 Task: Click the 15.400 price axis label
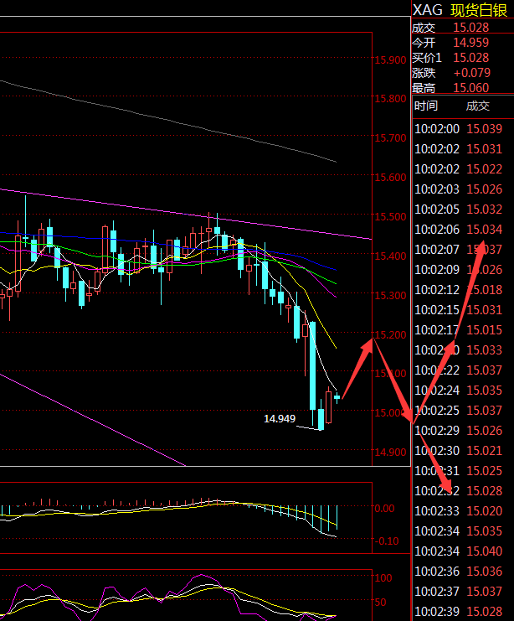coord(391,256)
